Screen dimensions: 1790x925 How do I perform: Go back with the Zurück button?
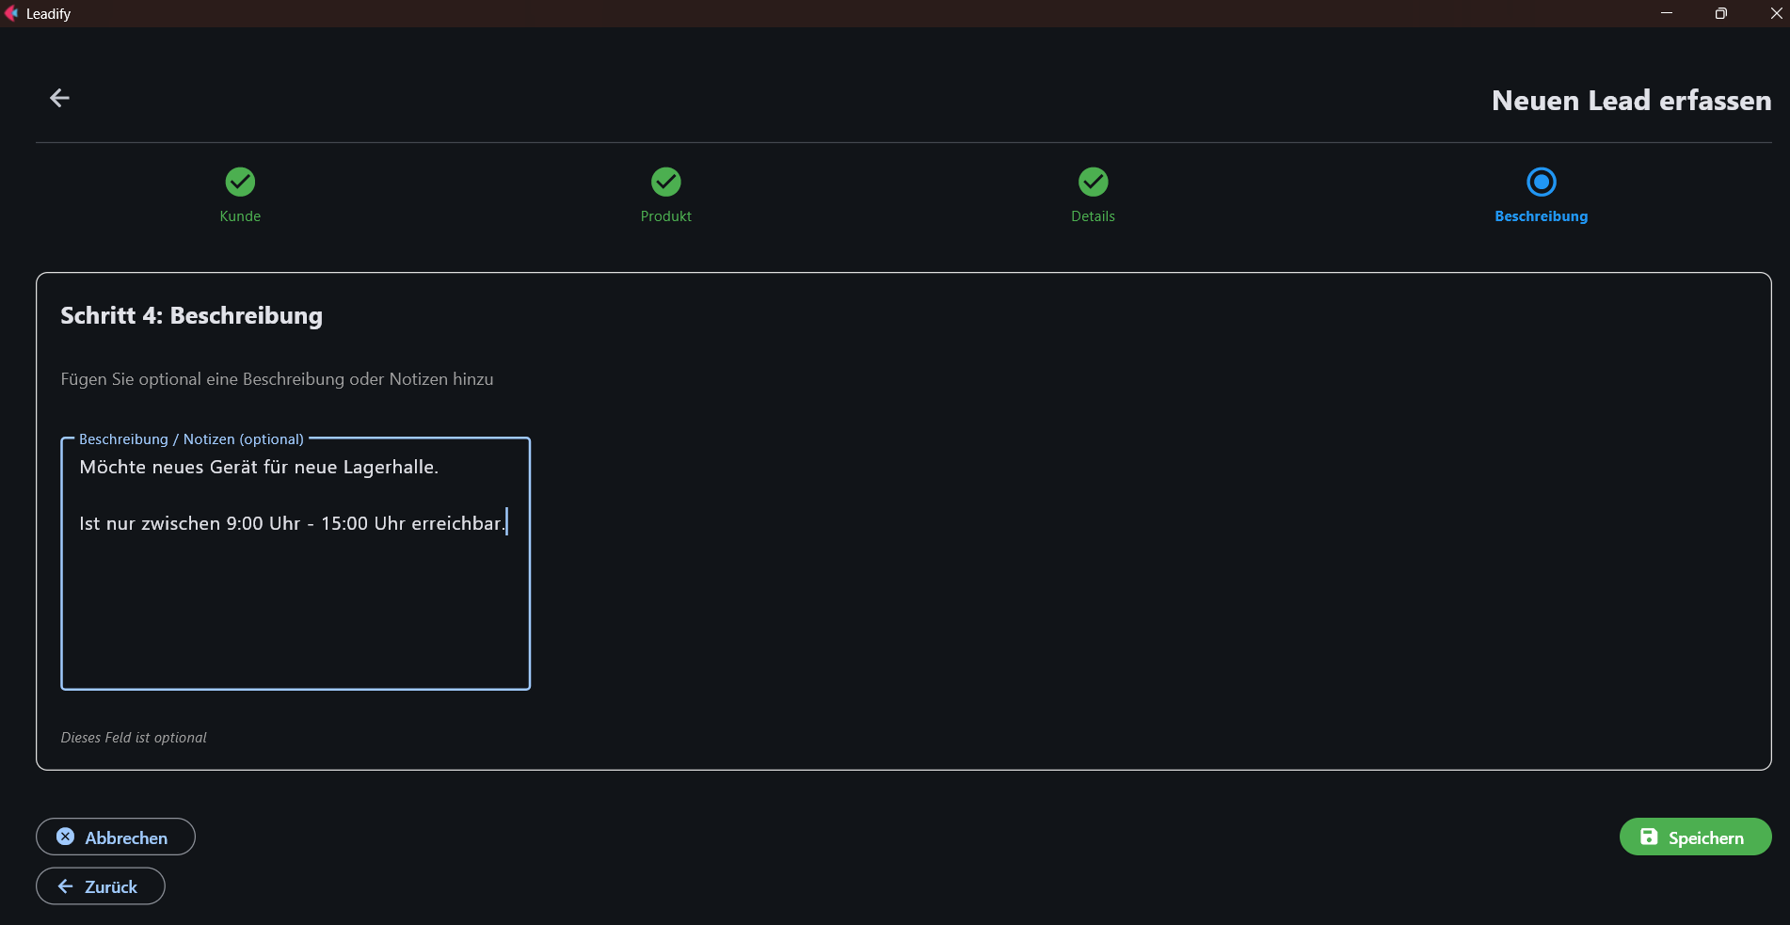pyautogui.click(x=101, y=886)
